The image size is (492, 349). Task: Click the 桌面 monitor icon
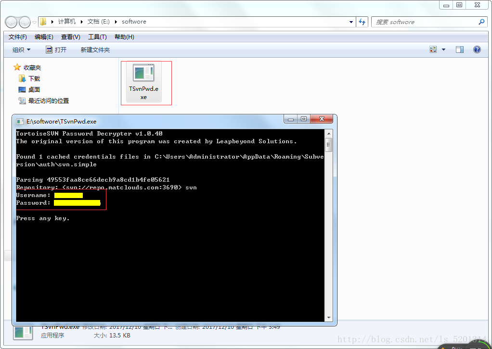22,89
